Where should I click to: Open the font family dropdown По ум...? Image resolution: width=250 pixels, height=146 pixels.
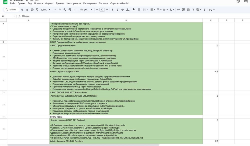[x=86, y=9]
